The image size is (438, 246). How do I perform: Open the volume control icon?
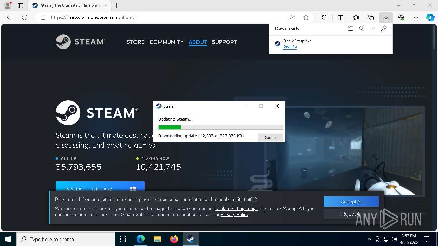click(x=394, y=239)
